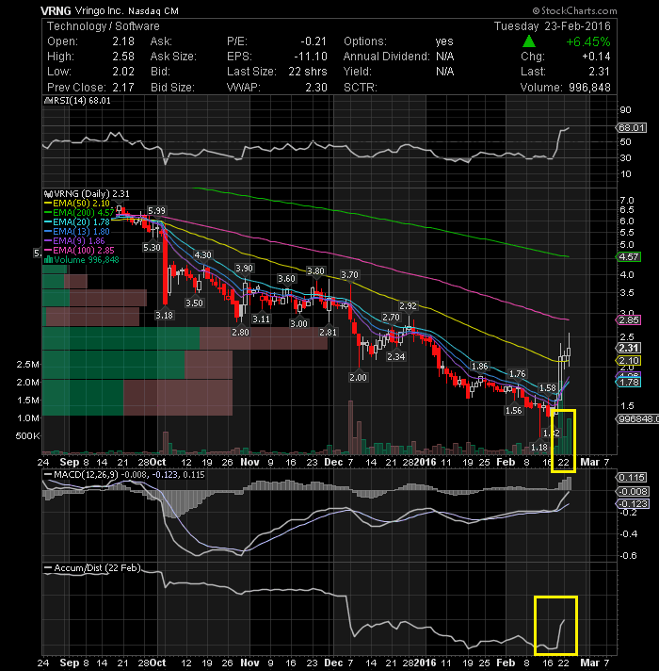Click the 2.31 last price tag on right axis
This screenshot has height=671, width=659.
(x=628, y=349)
